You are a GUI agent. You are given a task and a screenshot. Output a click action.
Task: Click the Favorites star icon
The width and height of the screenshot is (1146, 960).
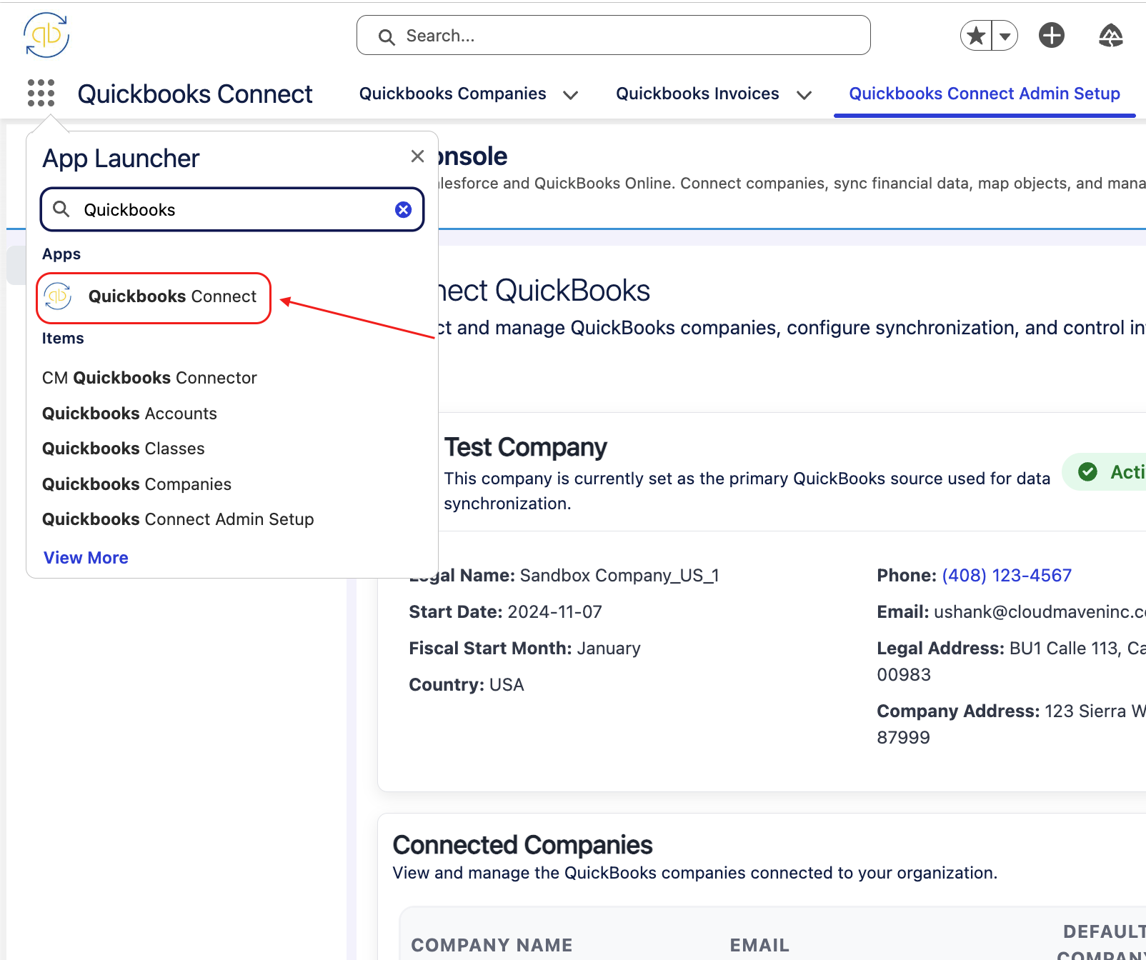pos(976,35)
